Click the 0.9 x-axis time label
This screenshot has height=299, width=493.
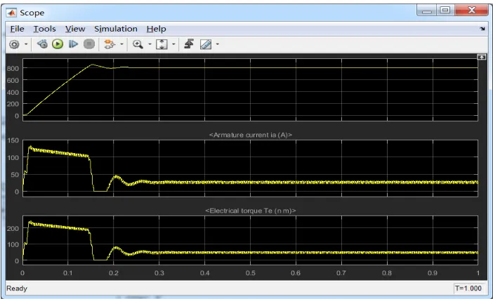[433, 273]
